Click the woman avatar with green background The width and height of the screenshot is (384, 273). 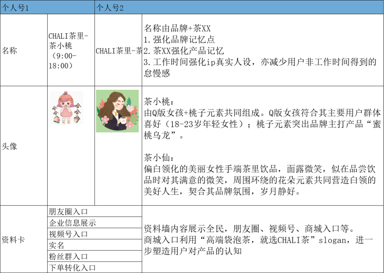pos(117,111)
